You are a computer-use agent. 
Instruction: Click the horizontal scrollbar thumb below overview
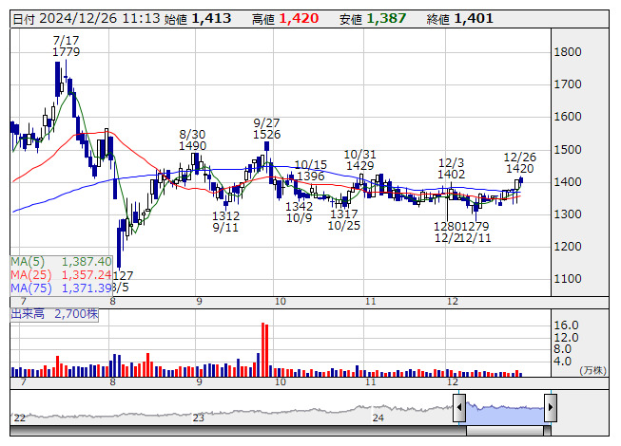click(x=505, y=430)
